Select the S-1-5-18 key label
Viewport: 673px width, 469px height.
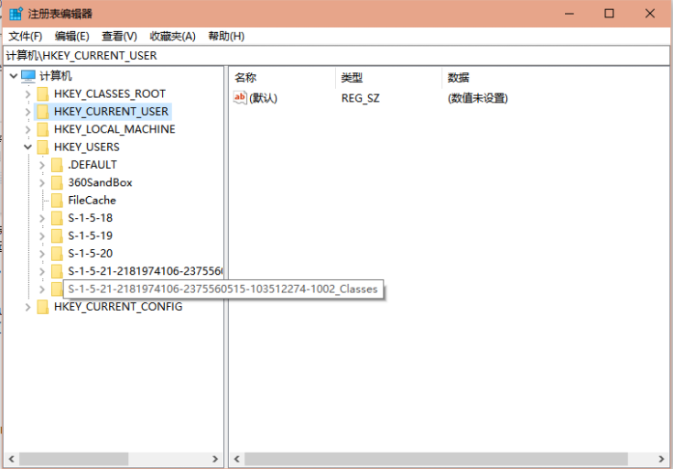90,218
